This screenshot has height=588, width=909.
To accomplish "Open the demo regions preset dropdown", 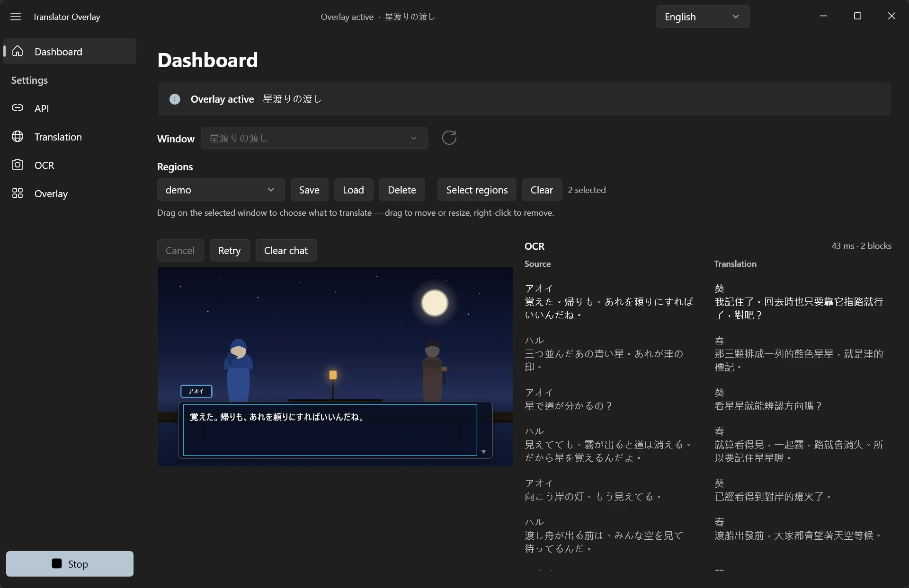I will tap(221, 190).
